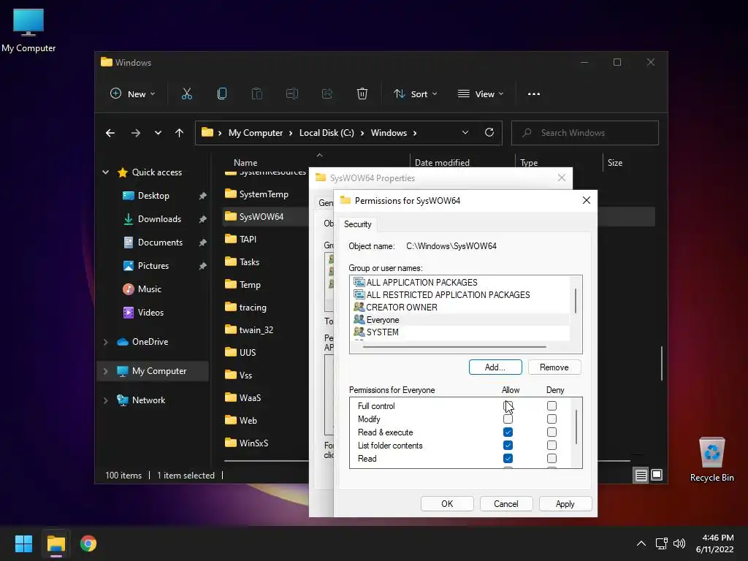Click the Share icon in Explorer toolbar
The width and height of the screenshot is (748, 561).
[327, 94]
